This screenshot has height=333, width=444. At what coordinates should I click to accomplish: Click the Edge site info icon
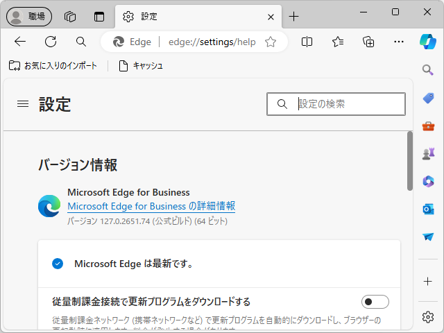(132, 42)
